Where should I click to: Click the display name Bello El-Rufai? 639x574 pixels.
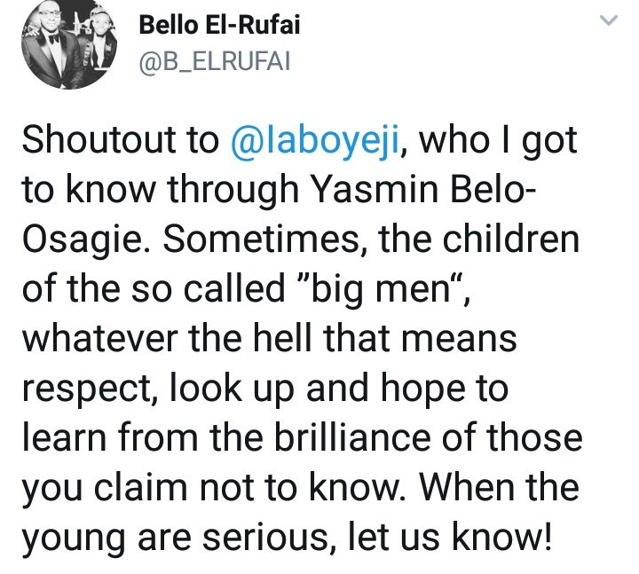(x=219, y=25)
